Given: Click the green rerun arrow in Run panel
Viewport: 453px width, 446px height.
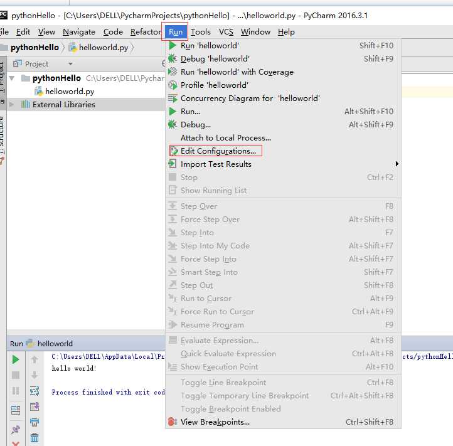Looking at the screenshot, I should [16, 359].
